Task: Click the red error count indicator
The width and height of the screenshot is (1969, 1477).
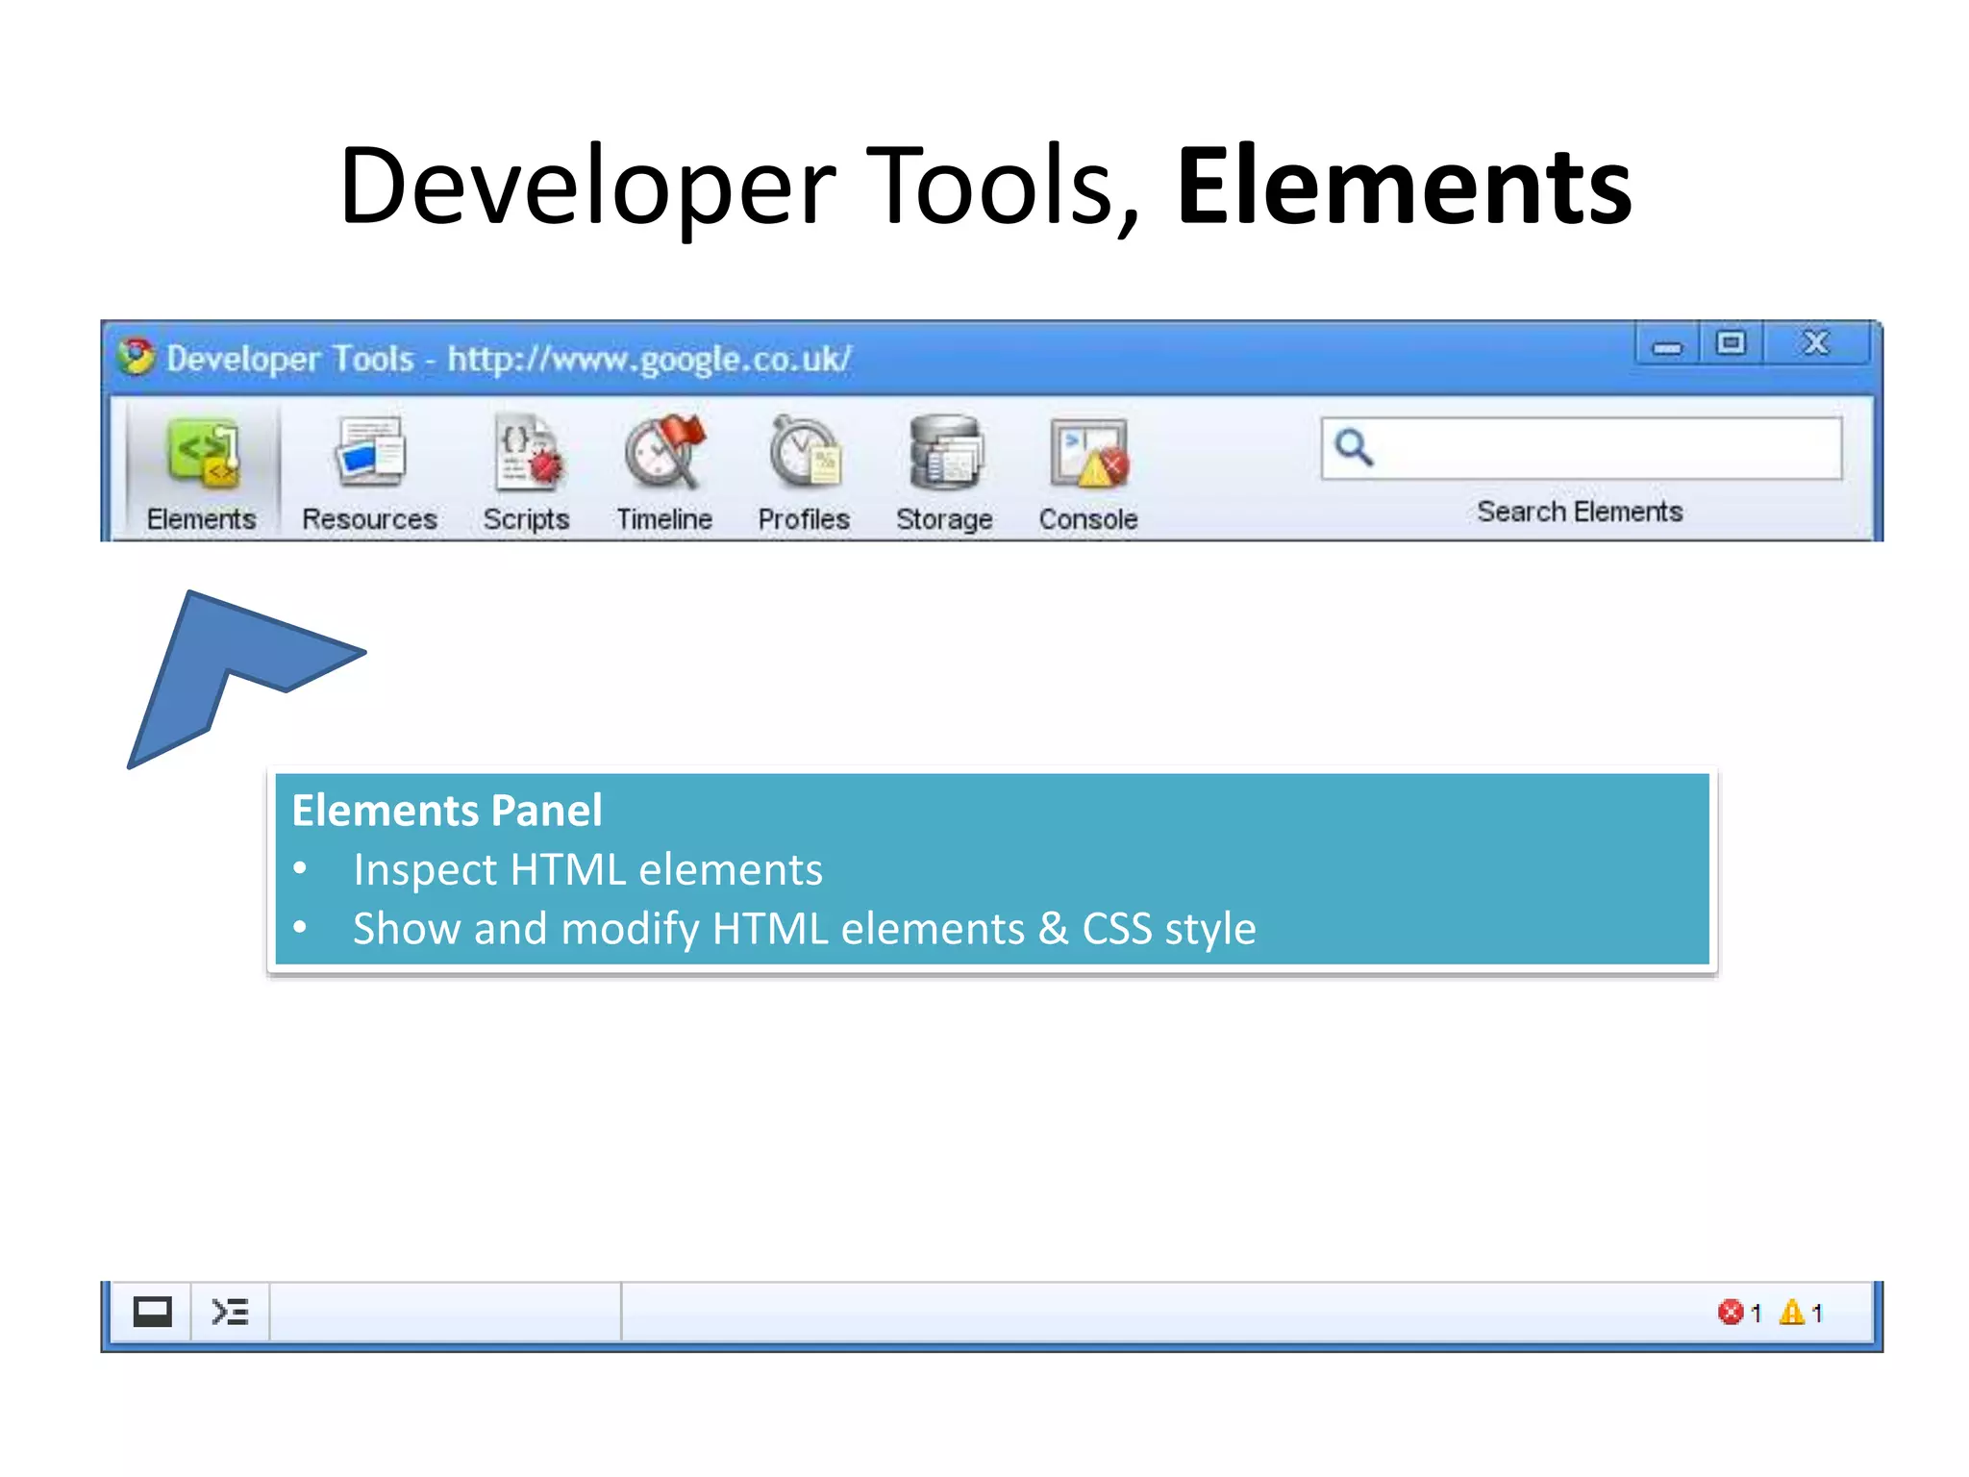Action: click(x=1739, y=1313)
